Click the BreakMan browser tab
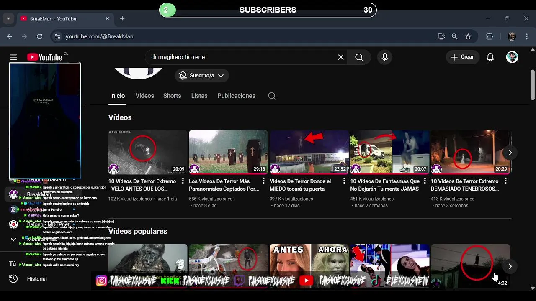The height and width of the screenshot is (301, 536). coord(65,19)
